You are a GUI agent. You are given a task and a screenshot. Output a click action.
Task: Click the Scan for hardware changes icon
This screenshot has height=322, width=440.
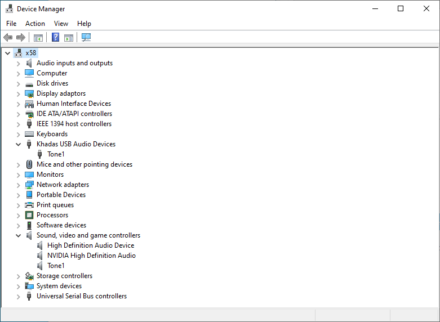(x=86, y=37)
